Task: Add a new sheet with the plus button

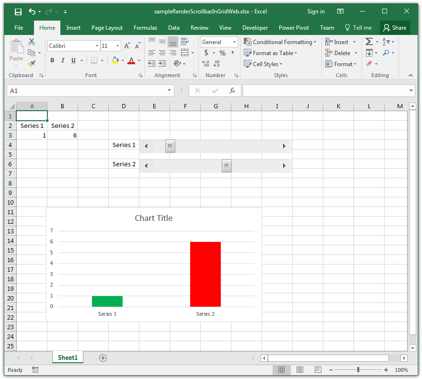Action: 103,357
